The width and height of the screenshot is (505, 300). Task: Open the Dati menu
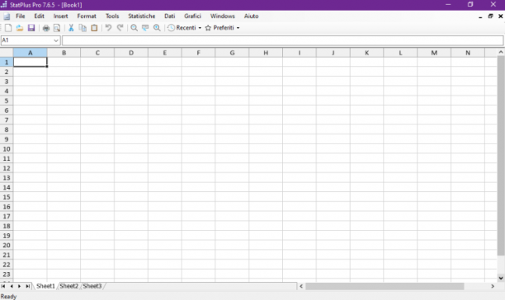170,16
